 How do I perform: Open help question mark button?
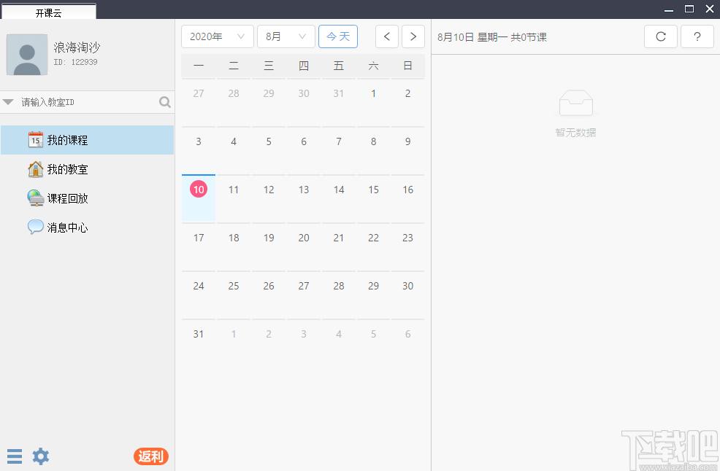click(697, 36)
